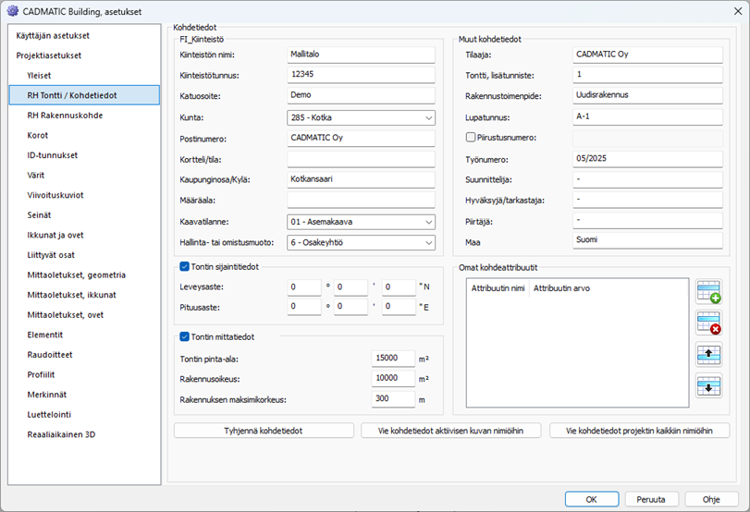Move attribute row down with arrow icon
The width and height of the screenshot is (750, 512).
(709, 385)
